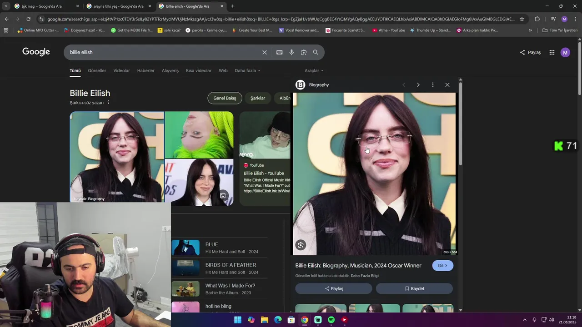Open the Chrome extensions puzzle icon
The height and width of the screenshot is (327, 582).
[x=537, y=19]
